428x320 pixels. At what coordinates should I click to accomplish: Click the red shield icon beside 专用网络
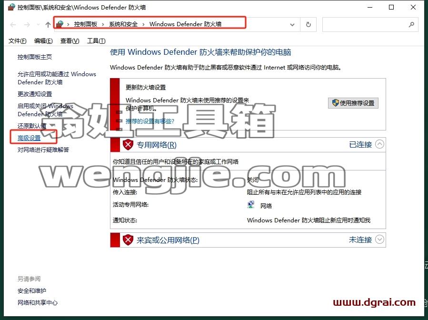(128, 145)
